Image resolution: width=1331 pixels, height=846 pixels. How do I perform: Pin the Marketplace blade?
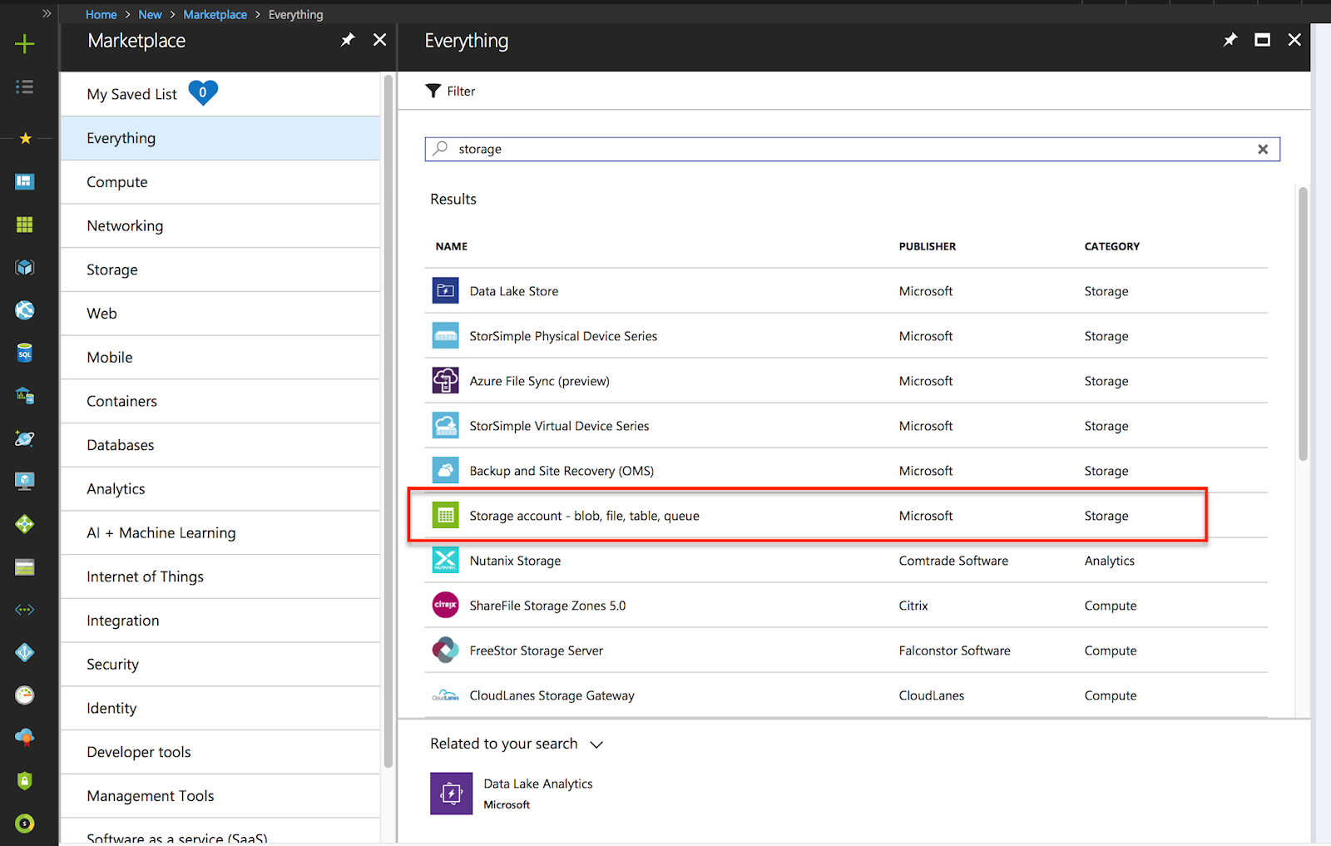point(348,40)
